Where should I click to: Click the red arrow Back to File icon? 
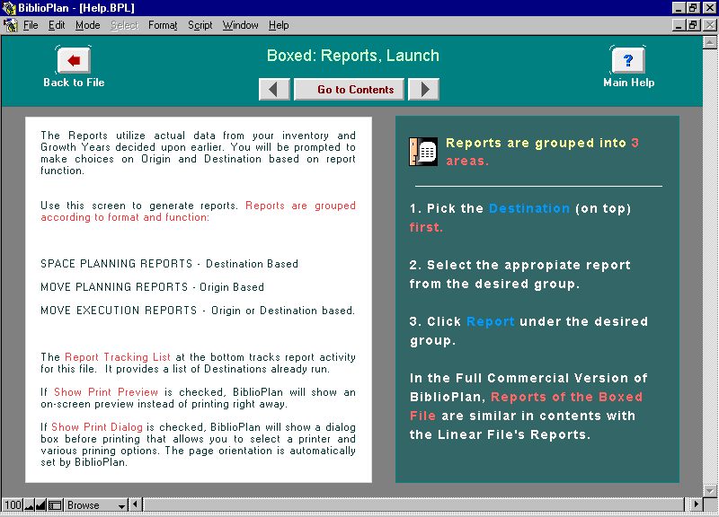pyautogui.click(x=74, y=60)
